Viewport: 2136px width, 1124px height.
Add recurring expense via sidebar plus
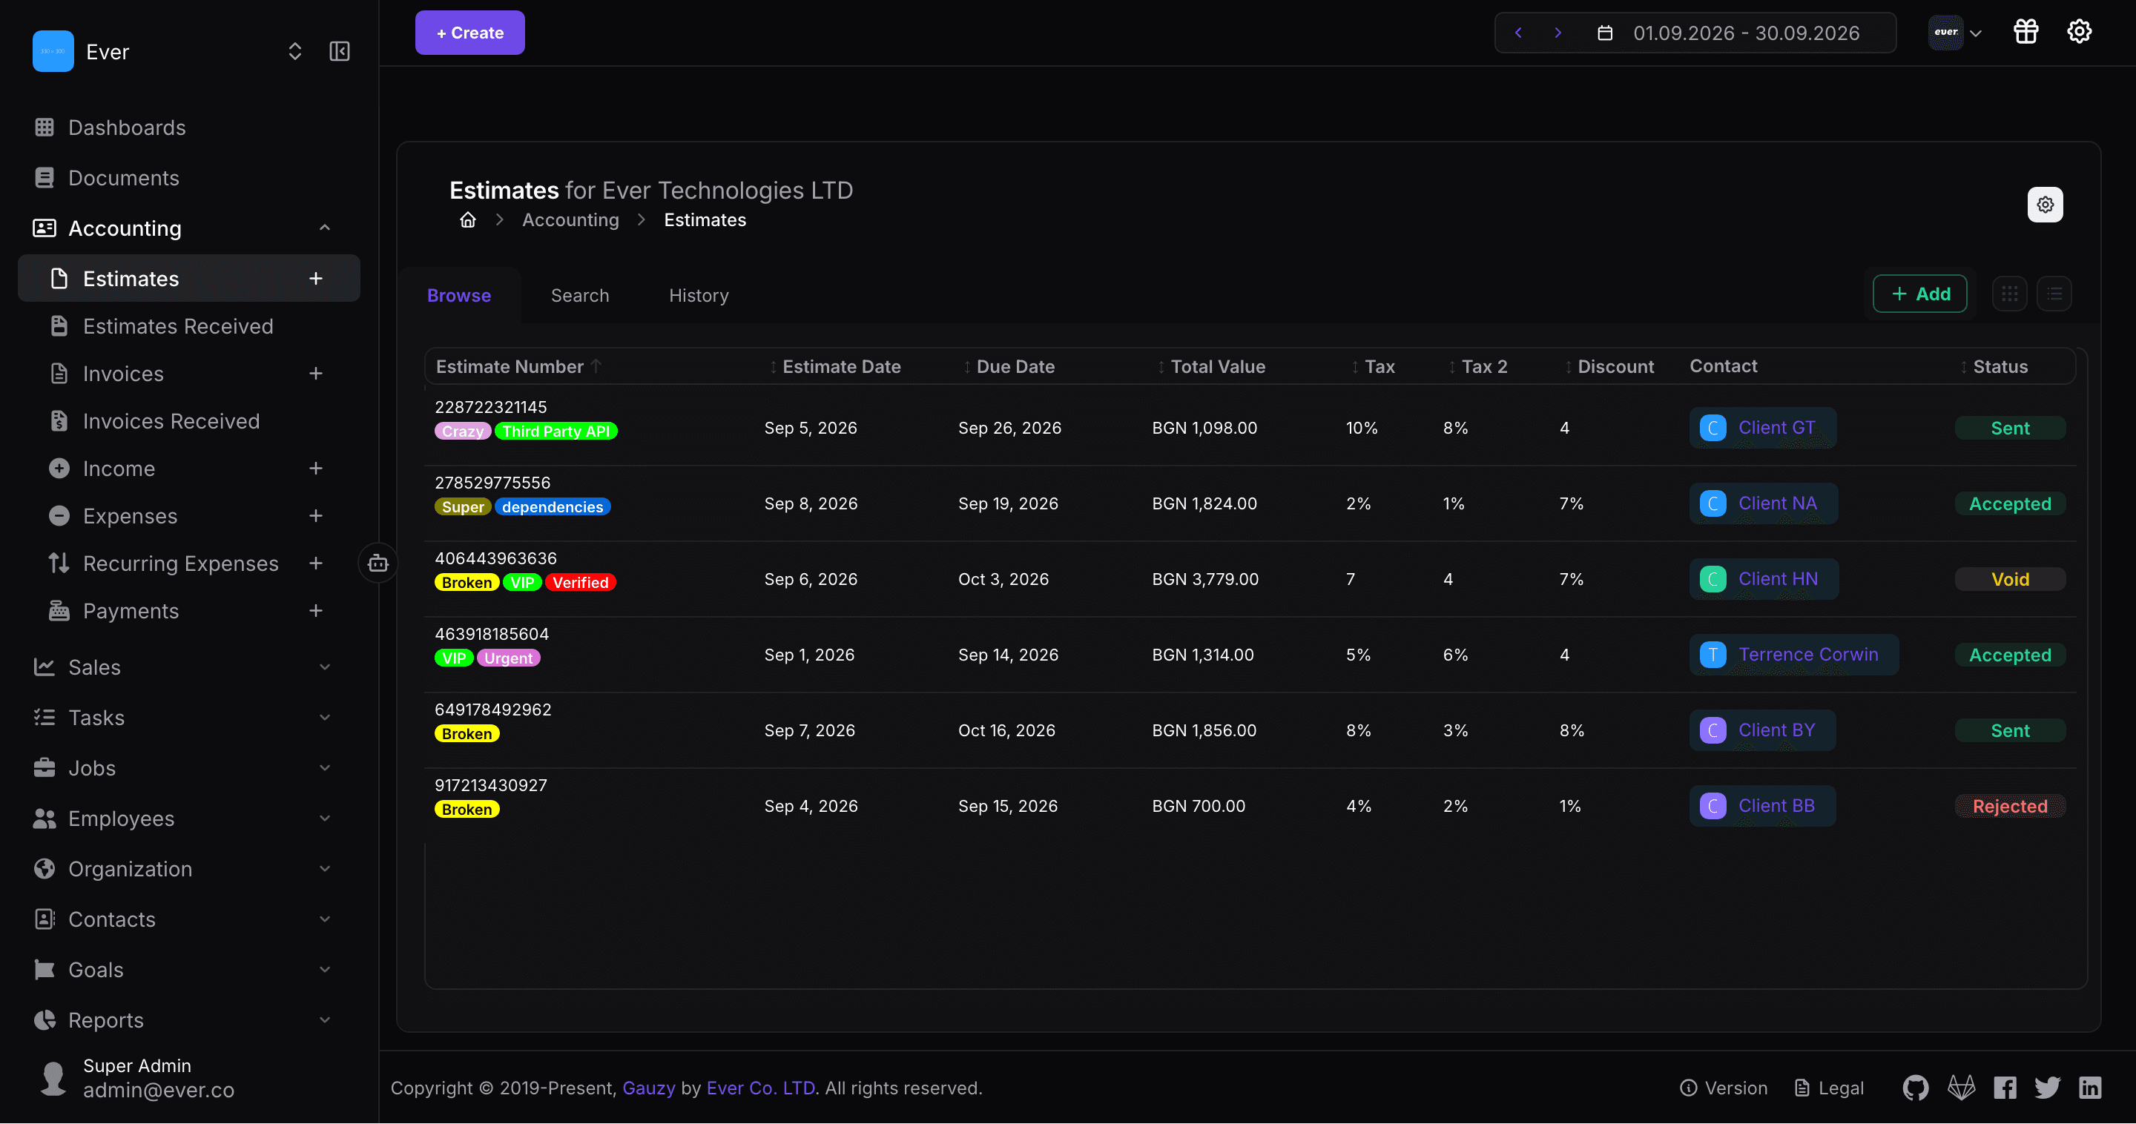tap(315, 563)
